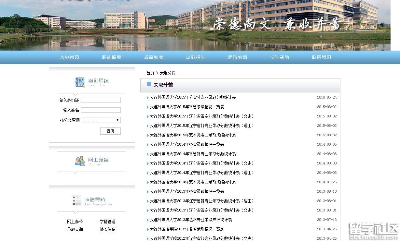Open 网上办公 quick navigation link
The width and height of the screenshot is (400, 241).
(75, 222)
